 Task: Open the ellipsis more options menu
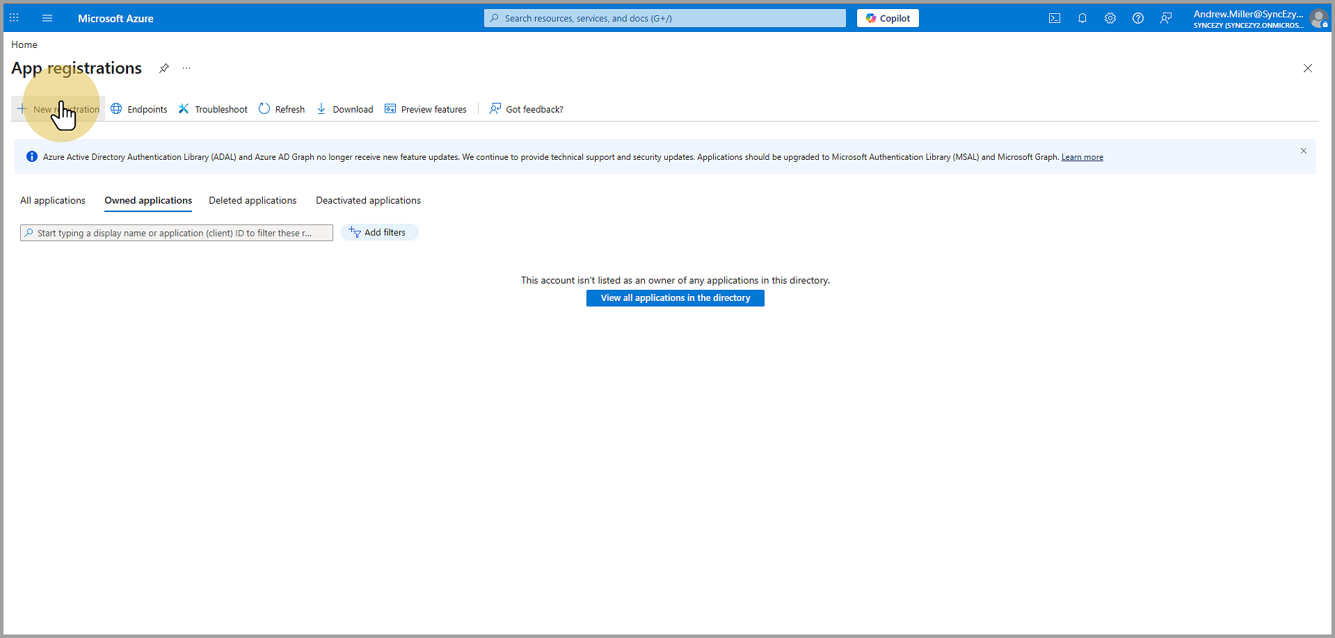(186, 68)
